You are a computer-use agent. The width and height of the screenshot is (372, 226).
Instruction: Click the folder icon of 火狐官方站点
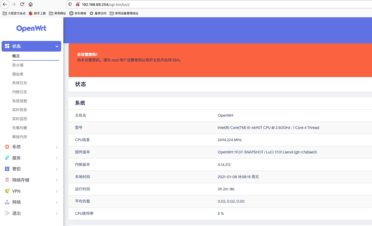[5, 13]
